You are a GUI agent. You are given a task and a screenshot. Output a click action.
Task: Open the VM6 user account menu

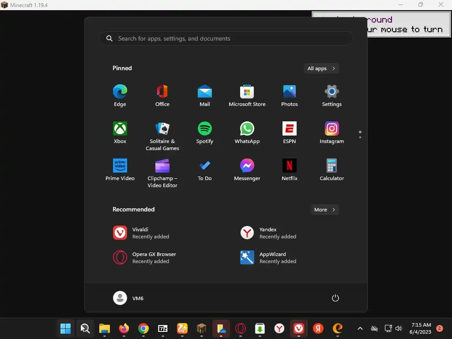coord(128,298)
